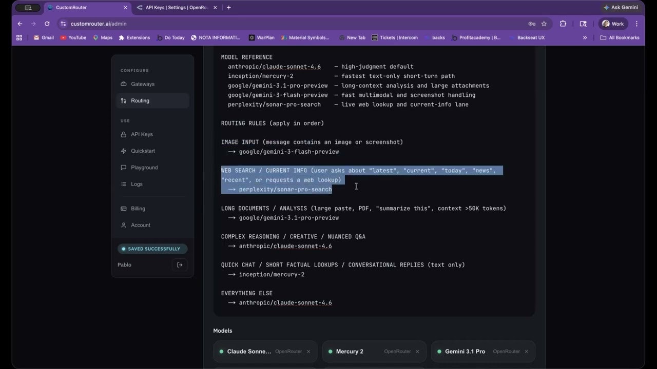Click the API Keys lock icon
The height and width of the screenshot is (369, 657).
point(123,134)
